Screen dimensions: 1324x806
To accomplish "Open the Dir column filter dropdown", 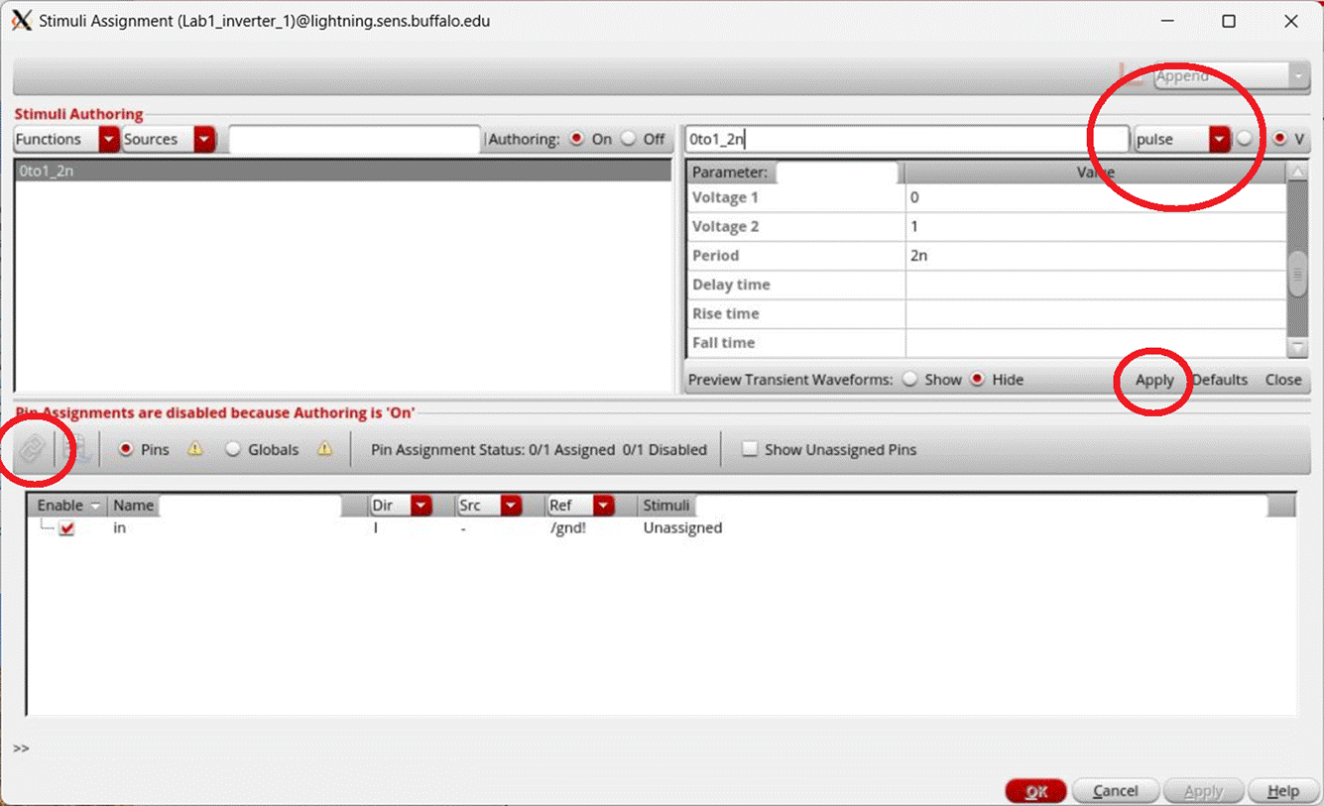I will (421, 506).
